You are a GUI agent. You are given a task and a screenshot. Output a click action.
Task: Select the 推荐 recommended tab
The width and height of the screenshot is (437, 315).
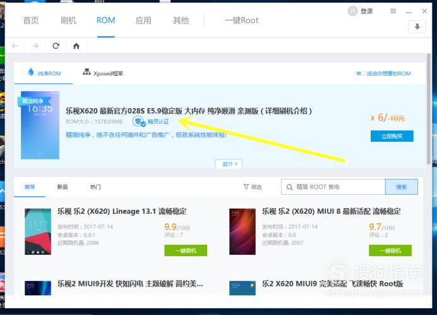point(30,187)
